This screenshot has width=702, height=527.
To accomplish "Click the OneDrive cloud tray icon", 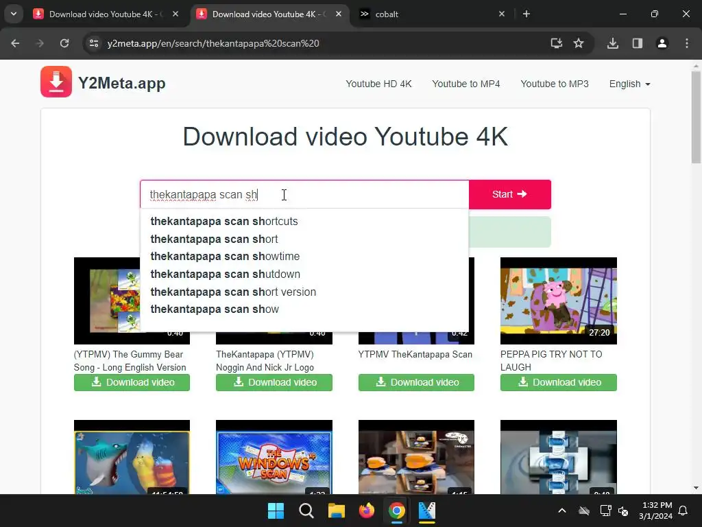I will click(x=584, y=511).
